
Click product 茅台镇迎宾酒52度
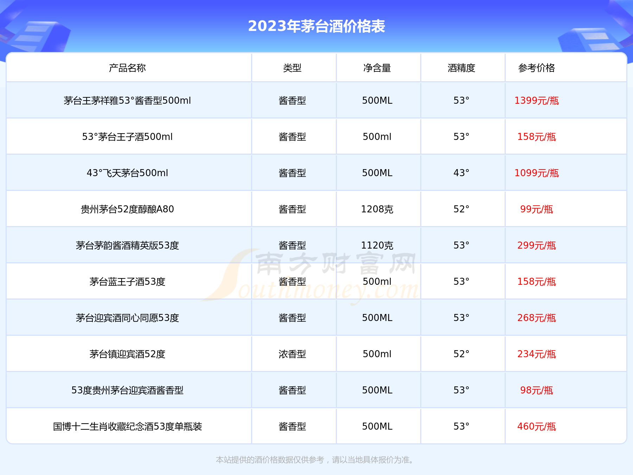pyautogui.click(x=127, y=354)
